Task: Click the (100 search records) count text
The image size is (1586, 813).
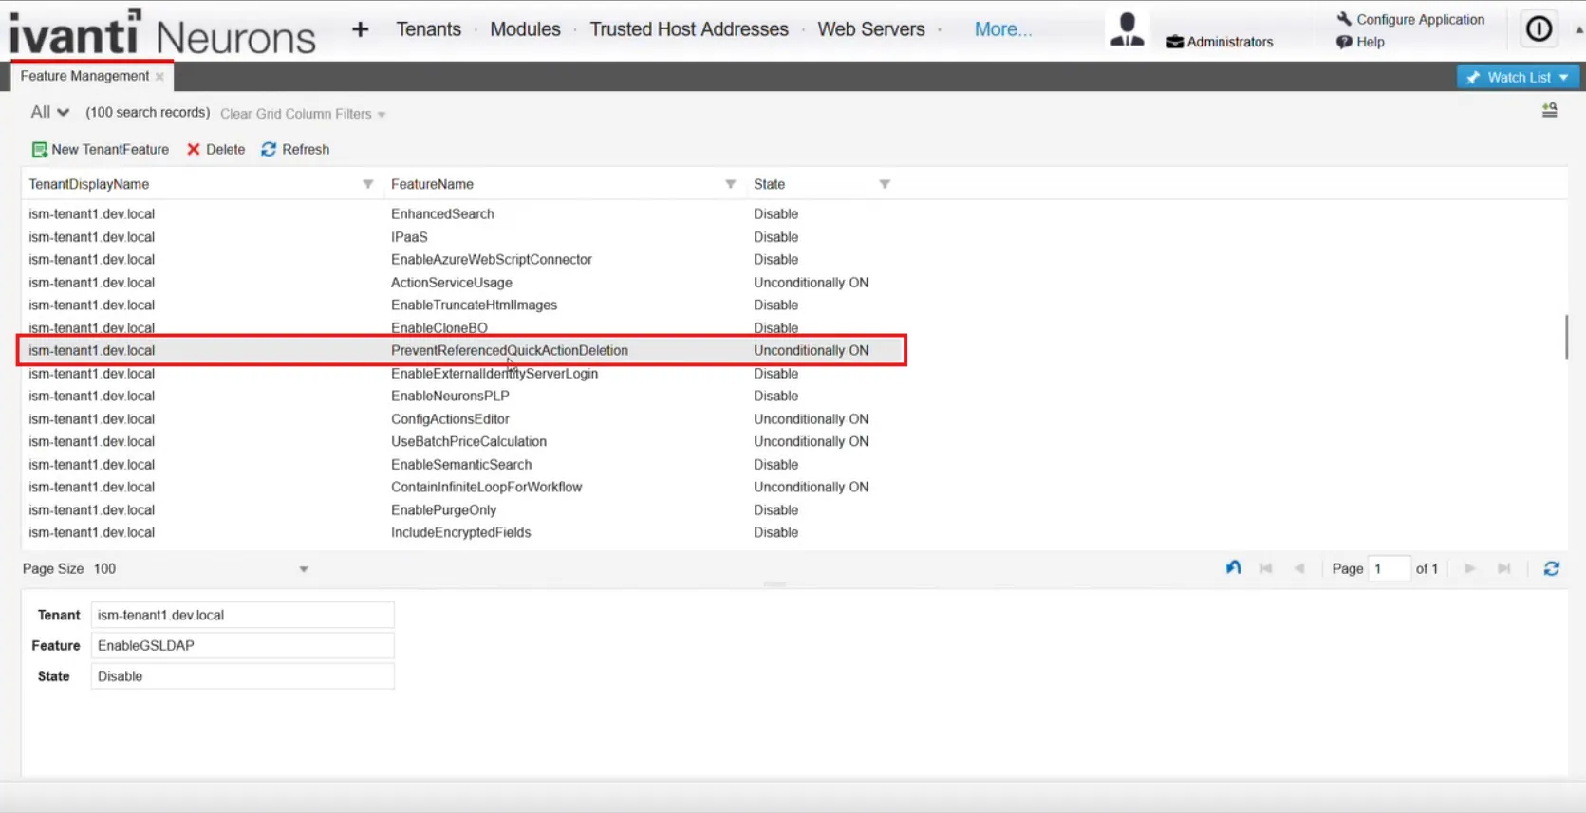Action: (x=147, y=112)
